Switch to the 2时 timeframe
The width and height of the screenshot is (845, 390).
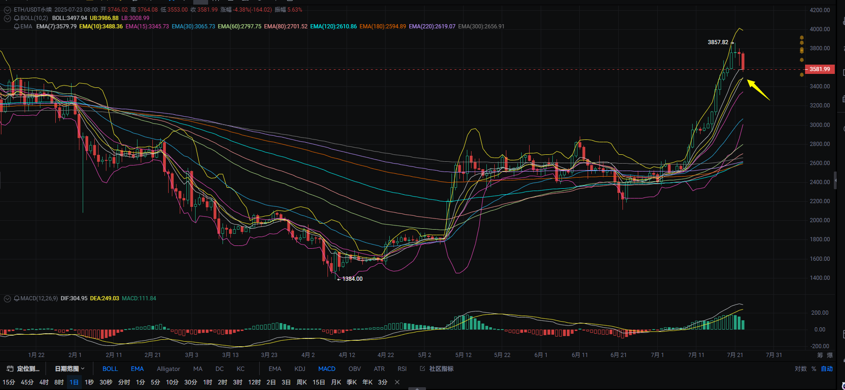(x=223, y=382)
